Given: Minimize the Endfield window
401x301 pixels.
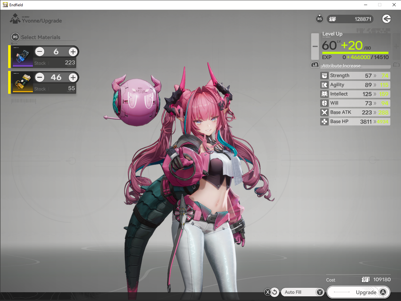Looking at the screenshot, I should click(x=365, y=5).
